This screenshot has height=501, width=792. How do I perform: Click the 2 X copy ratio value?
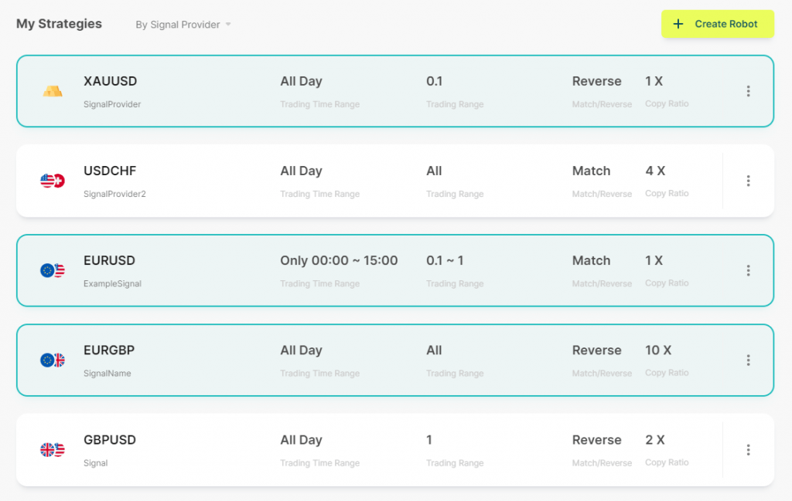654,440
